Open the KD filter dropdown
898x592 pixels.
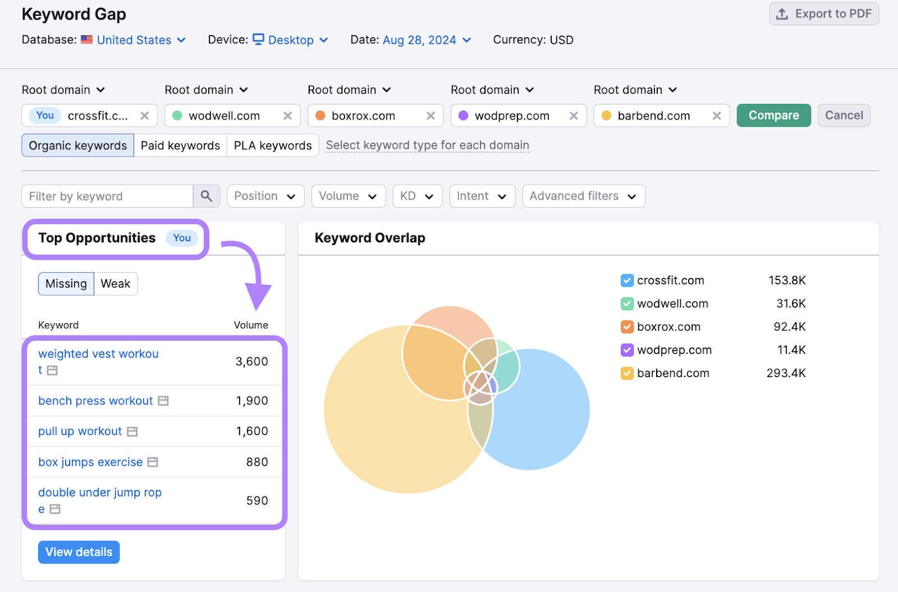coord(418,196)
